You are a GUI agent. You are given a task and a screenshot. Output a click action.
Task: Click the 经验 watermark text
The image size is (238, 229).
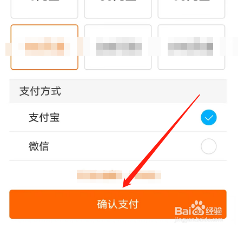tap(214, 211)
